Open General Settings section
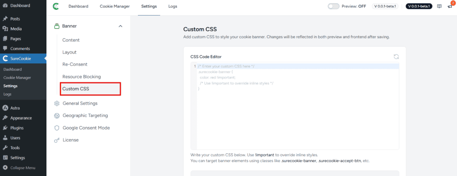Screen dimensions: 457x176 point(80,103)
